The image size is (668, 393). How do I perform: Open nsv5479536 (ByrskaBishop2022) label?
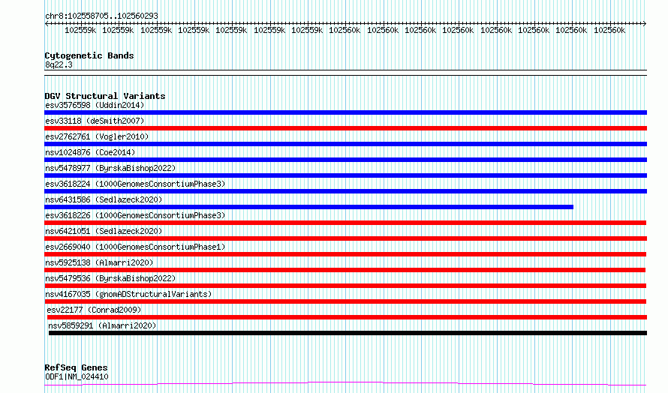(110, 278)
